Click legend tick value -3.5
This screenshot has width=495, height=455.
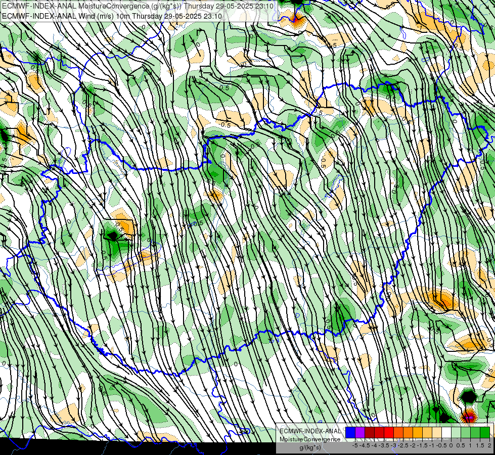point(384,445)
